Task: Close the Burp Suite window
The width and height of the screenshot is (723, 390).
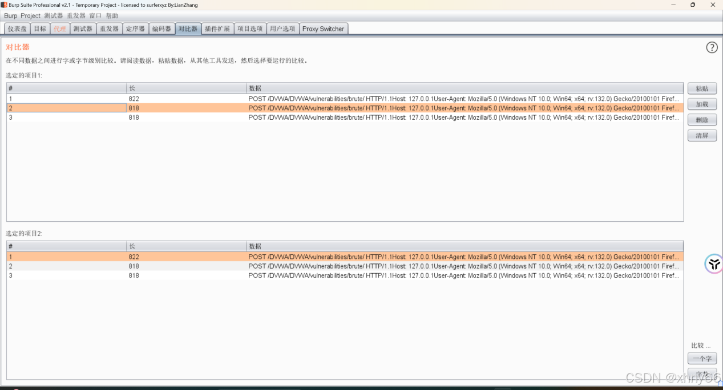Action: pyautogui.click(x=713, y=5)
